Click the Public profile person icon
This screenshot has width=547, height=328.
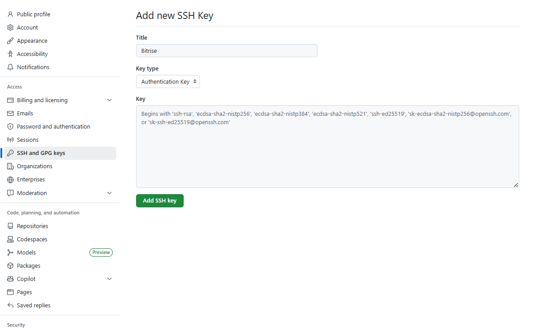11,14
